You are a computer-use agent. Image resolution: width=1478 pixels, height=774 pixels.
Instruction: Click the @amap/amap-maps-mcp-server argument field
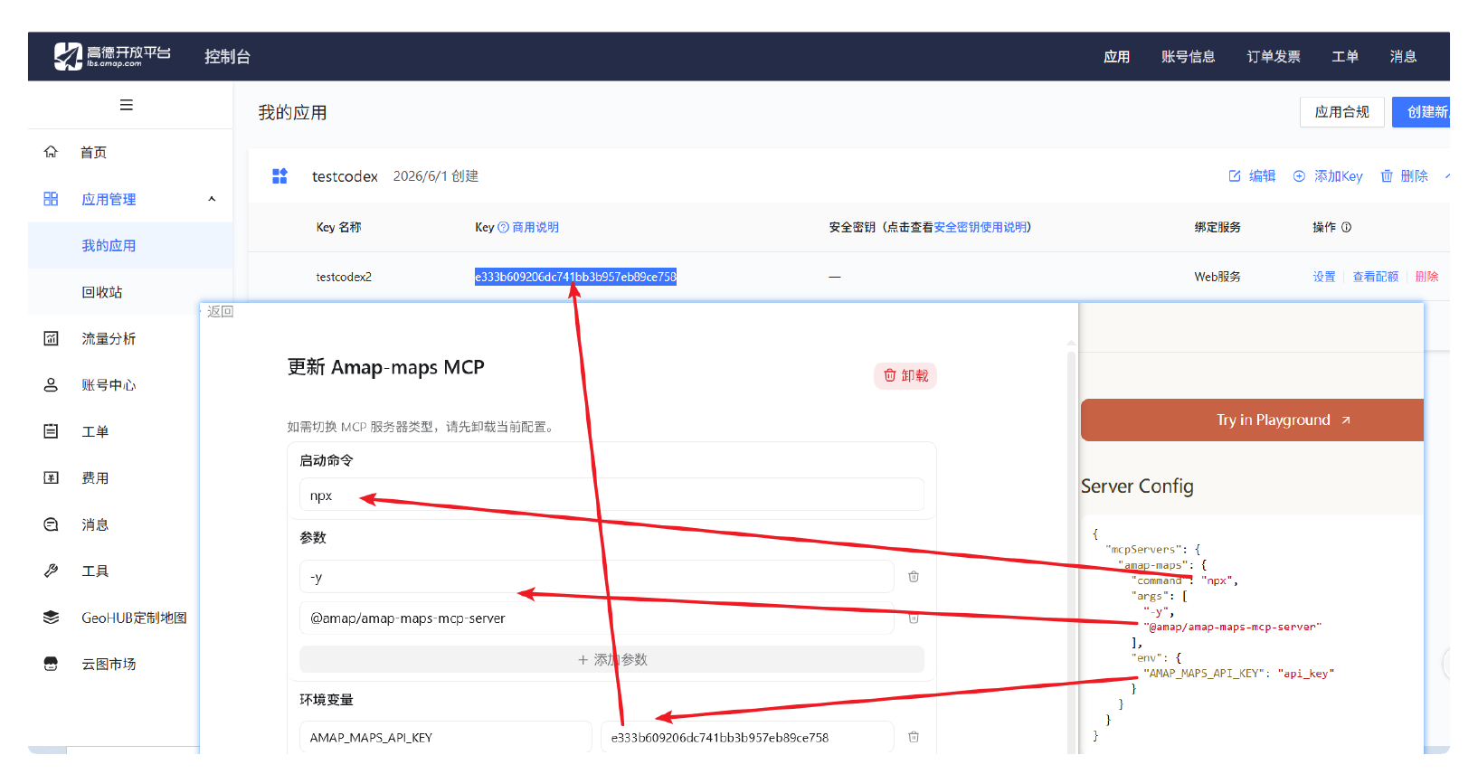tap(597, 618)
